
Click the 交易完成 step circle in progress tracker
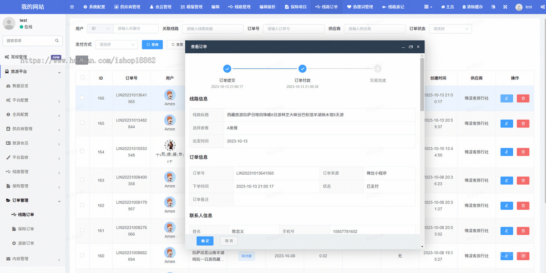point(378,69)
